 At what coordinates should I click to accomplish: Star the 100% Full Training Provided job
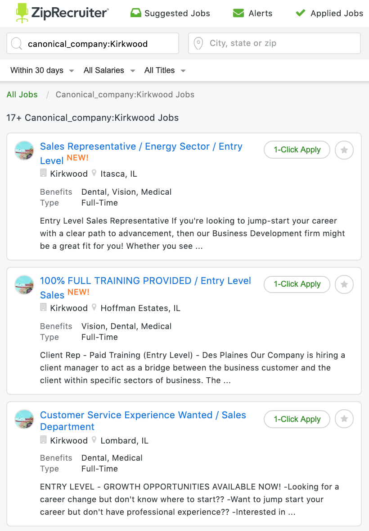point(344,284)
